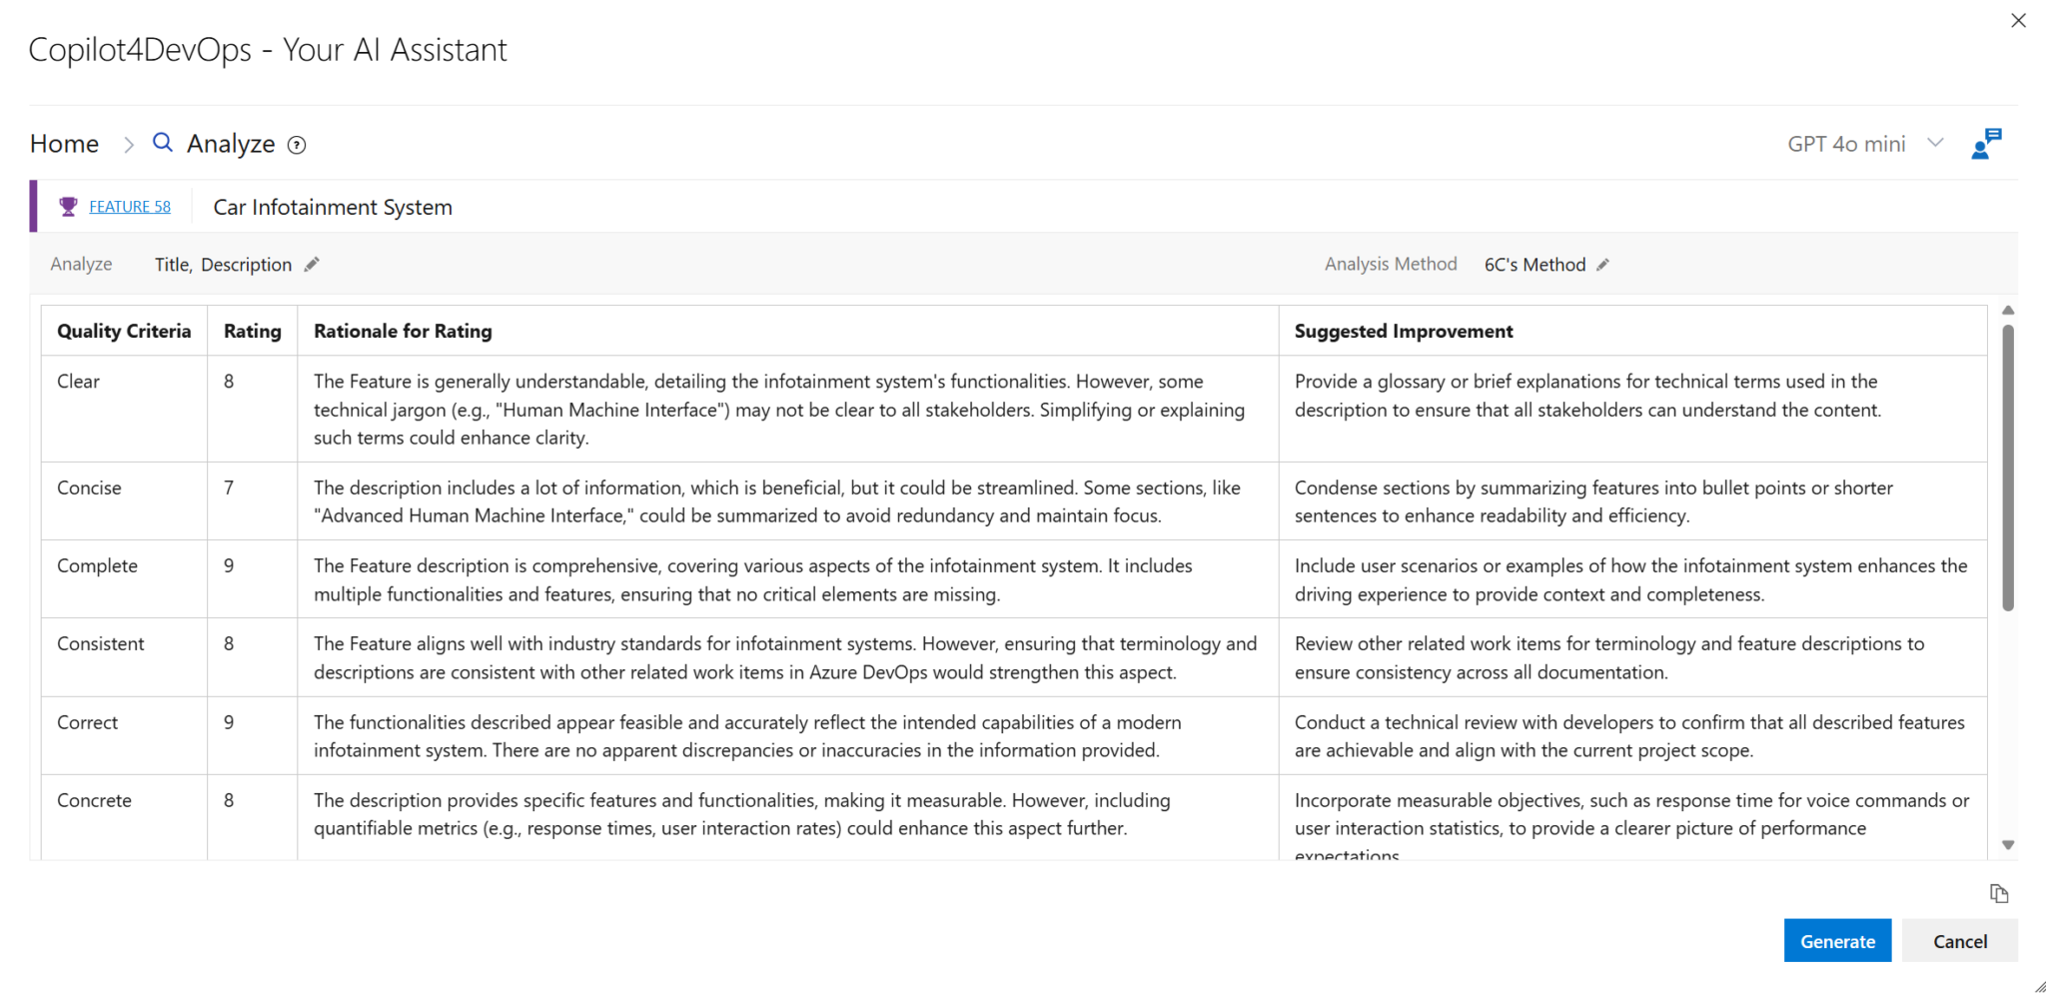Click the Generate button
2046x994 pixels.
point(1837,940)
